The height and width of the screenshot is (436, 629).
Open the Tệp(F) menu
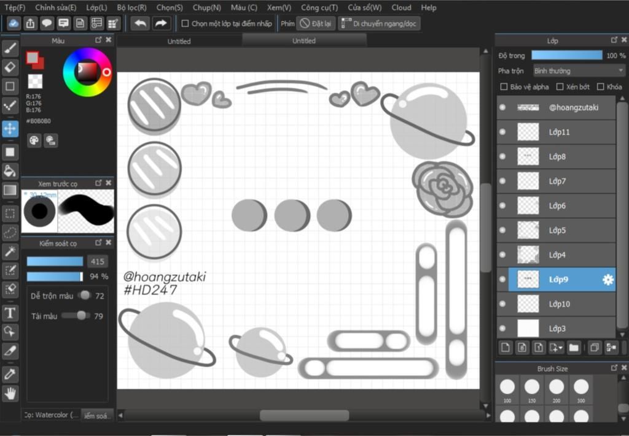click(15, 7)
